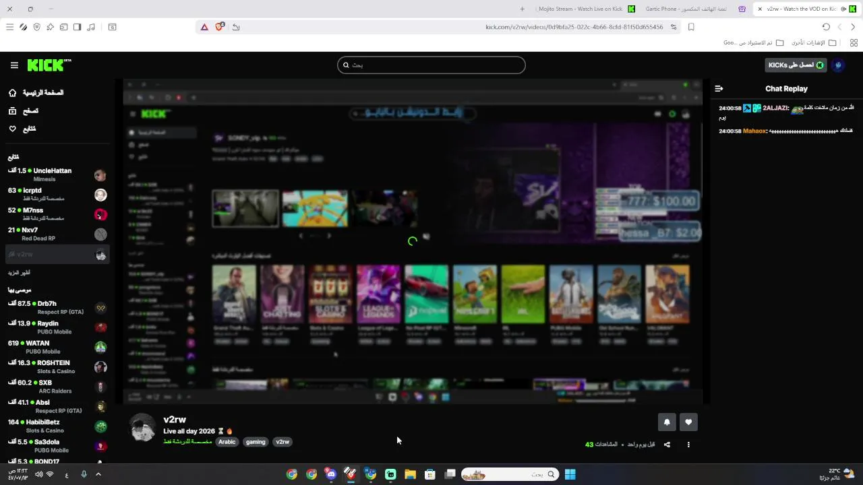Switch to Mojito Stream browser tab
Screen dimensions: 863x485
click(x=587, y=9)
